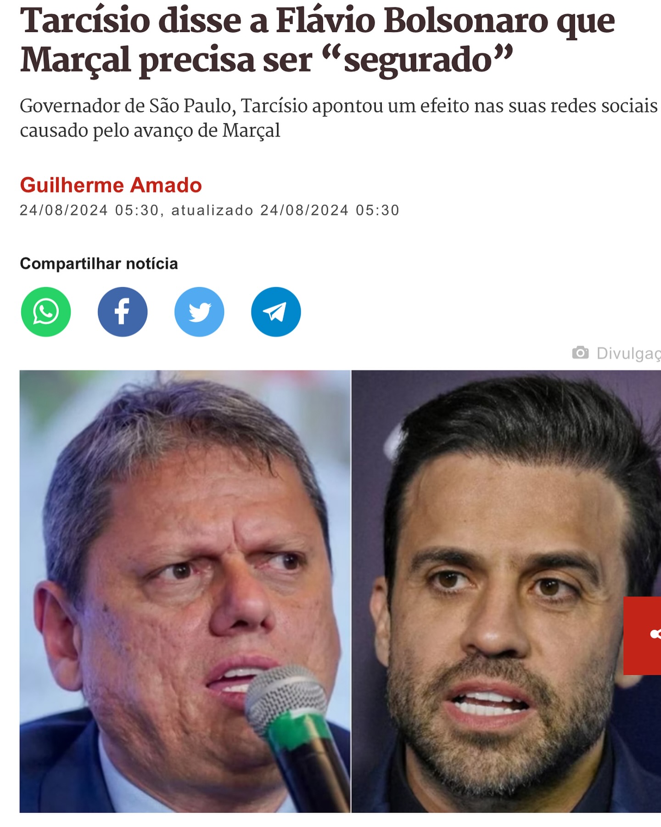661x827 pixels.
Task: Click the "Compartilhar notícia" label
Action: (x=99, y=264)
